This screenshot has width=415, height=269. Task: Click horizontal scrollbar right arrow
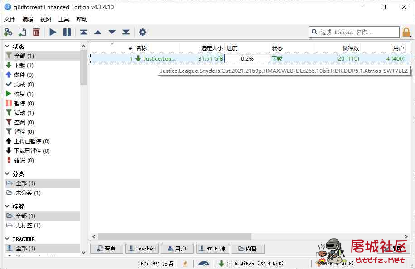(x=406, y=236)
